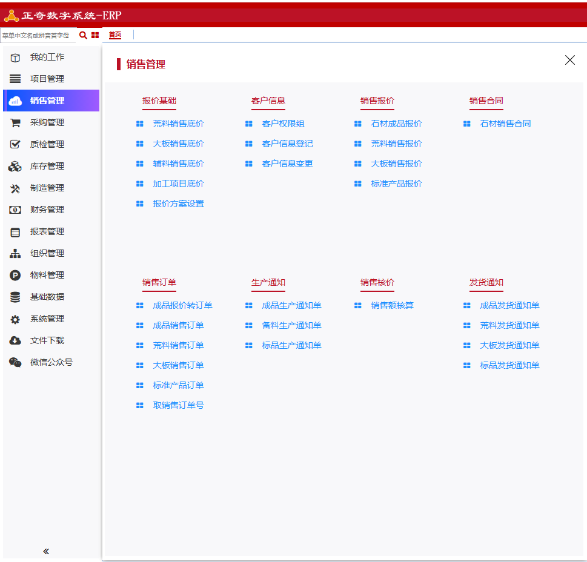
Task: Click grid icon beside 客户权限组
Action: point(248,124)
